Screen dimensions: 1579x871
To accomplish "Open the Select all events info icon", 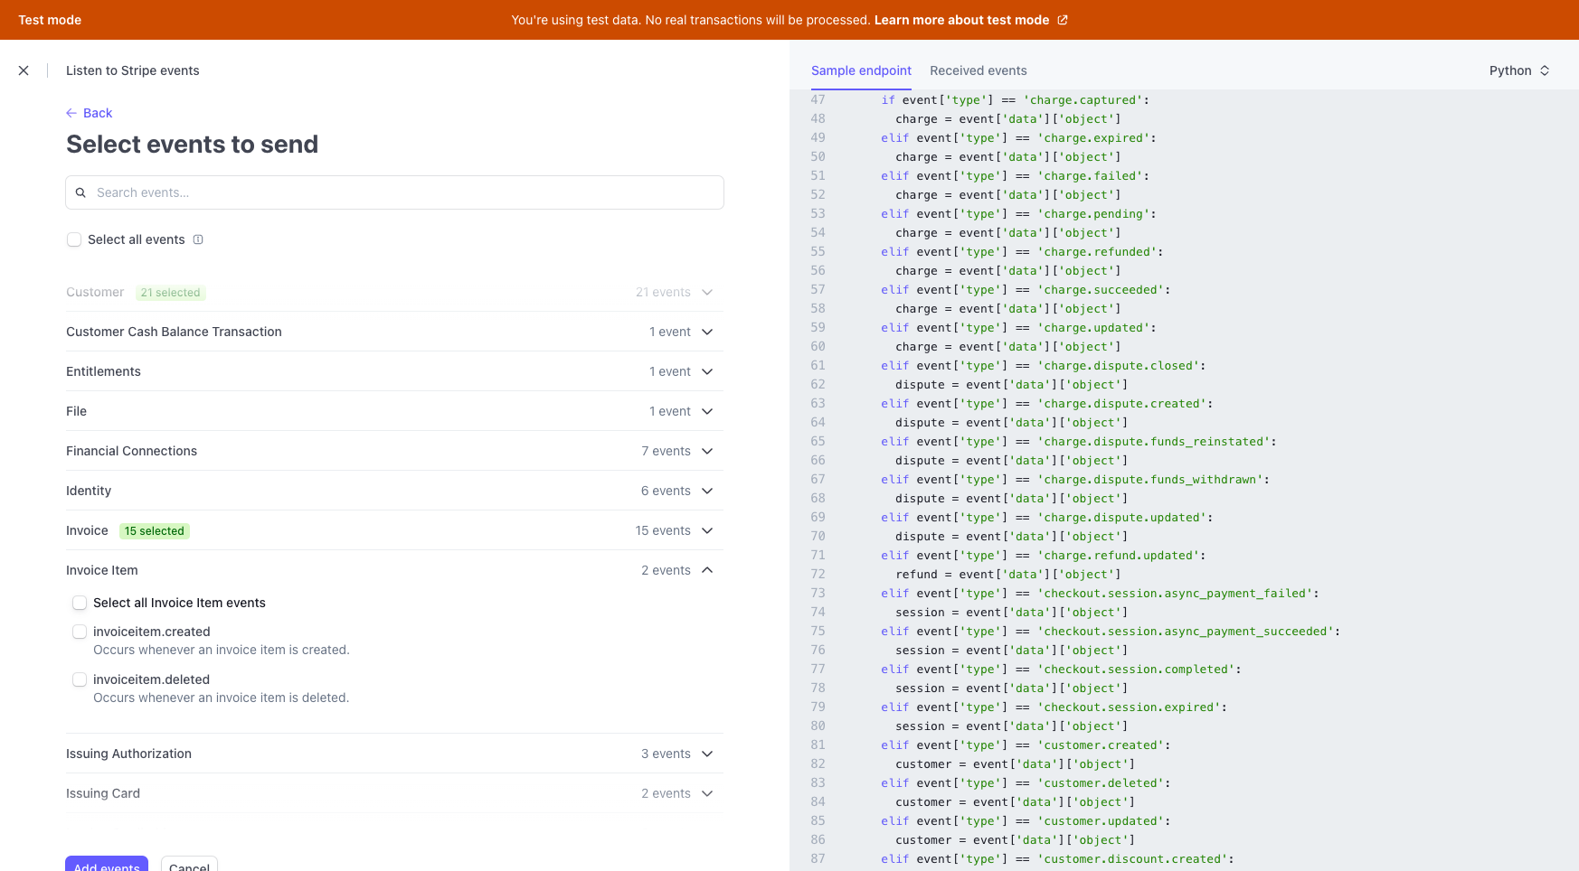I will point(198,239).
